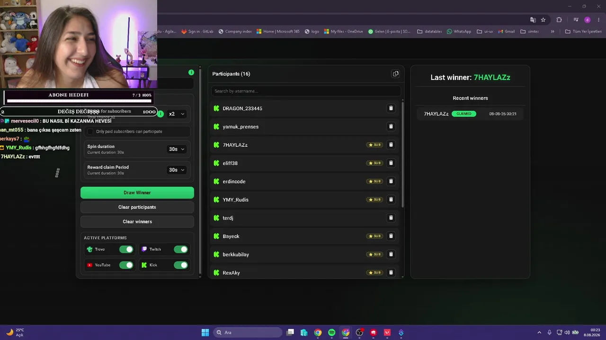The image size is (606, 340).
Task: Click Clear participants
Action: click(x=137, y=207)
